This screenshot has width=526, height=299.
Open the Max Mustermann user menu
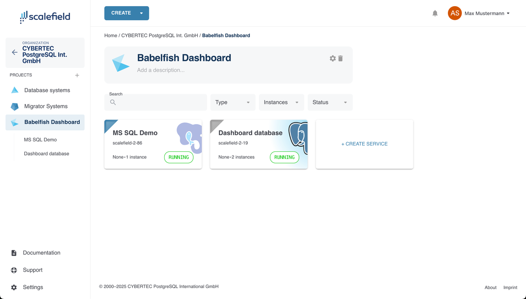coord(487,13)
